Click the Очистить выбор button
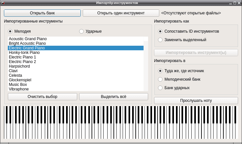Viewport: 242px width, 144px height. (43, 97)
